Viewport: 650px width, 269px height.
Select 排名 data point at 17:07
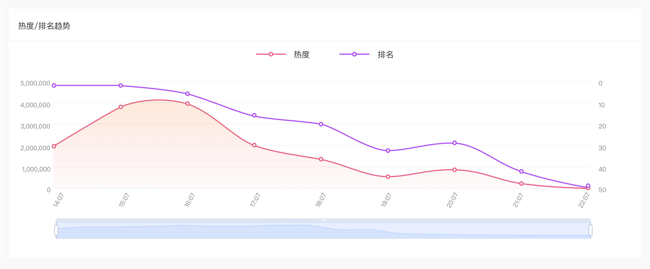coord(254,116)
